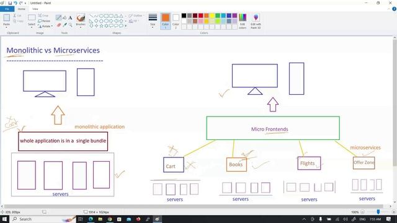
Task: Open the Help question mark icon
Action: pyautogui.click(x=394, y=9)
